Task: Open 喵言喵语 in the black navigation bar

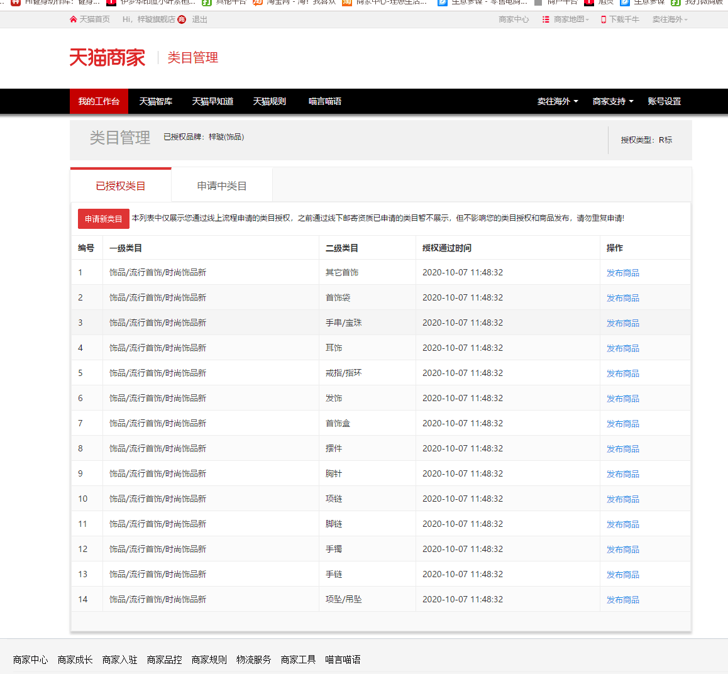Action: pyautogui.click(x=325, y=101)
